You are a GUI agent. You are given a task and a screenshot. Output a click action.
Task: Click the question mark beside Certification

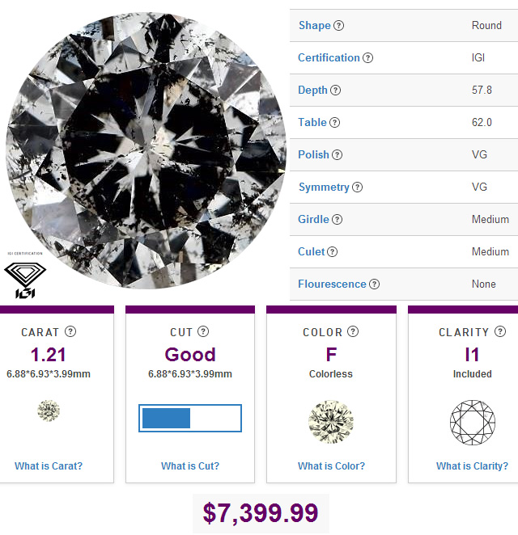[368, 58]
